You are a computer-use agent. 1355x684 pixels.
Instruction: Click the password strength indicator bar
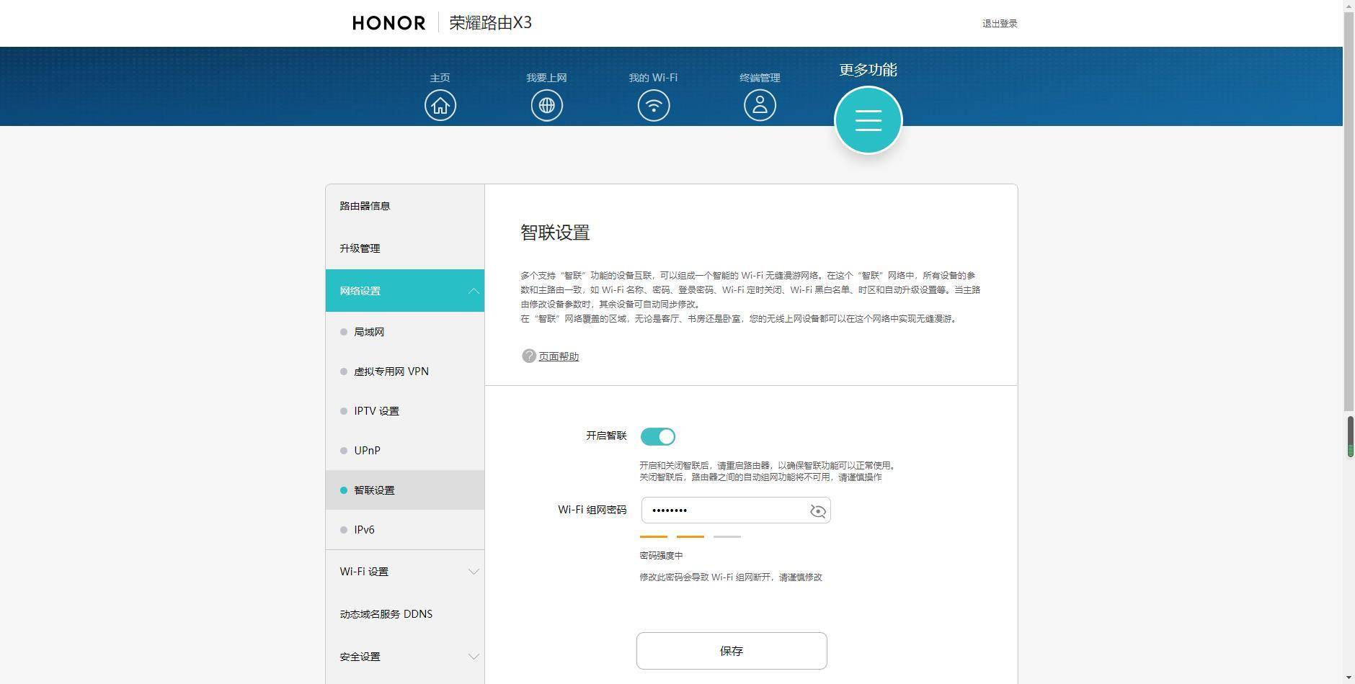(x=690, y=536)
